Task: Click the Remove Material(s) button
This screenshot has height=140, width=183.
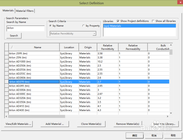Action: (x=128, y=124)
